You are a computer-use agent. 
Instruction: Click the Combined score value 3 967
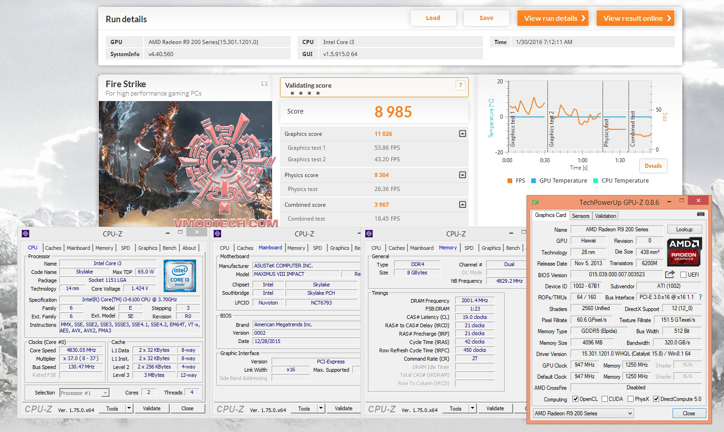[x=381, y=205]
